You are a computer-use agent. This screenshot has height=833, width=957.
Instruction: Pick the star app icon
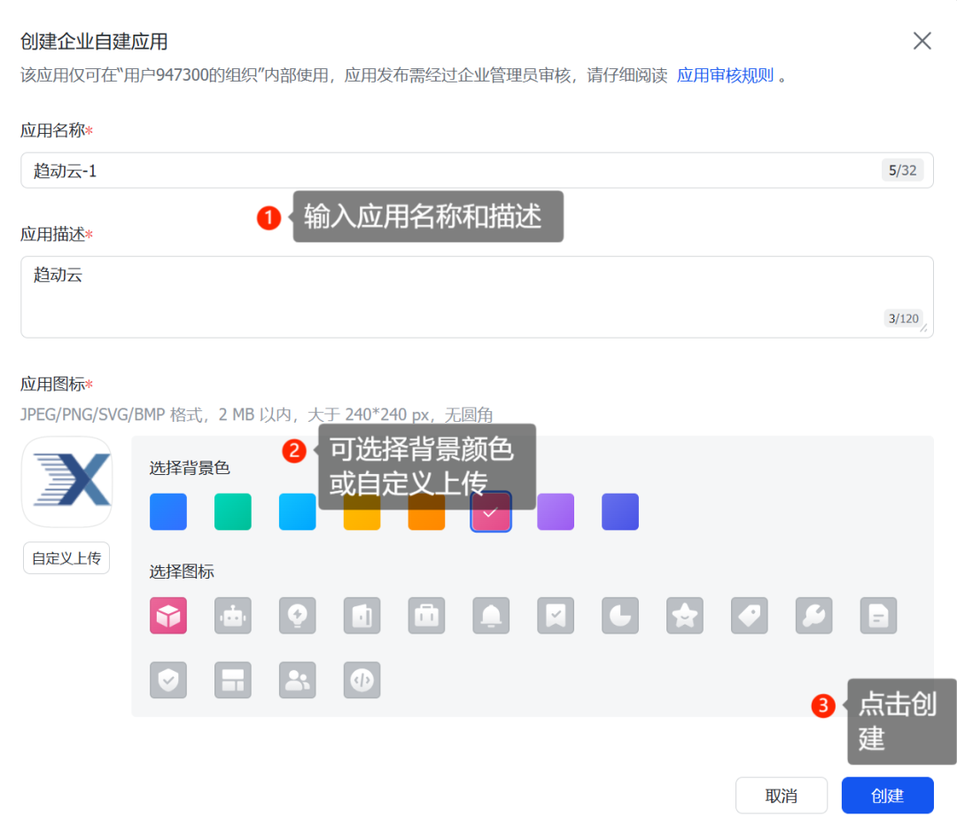(685, 615)
